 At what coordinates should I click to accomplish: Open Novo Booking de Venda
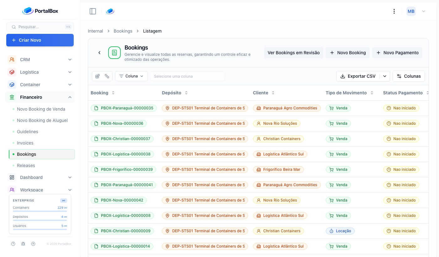(x=41, y=109)
